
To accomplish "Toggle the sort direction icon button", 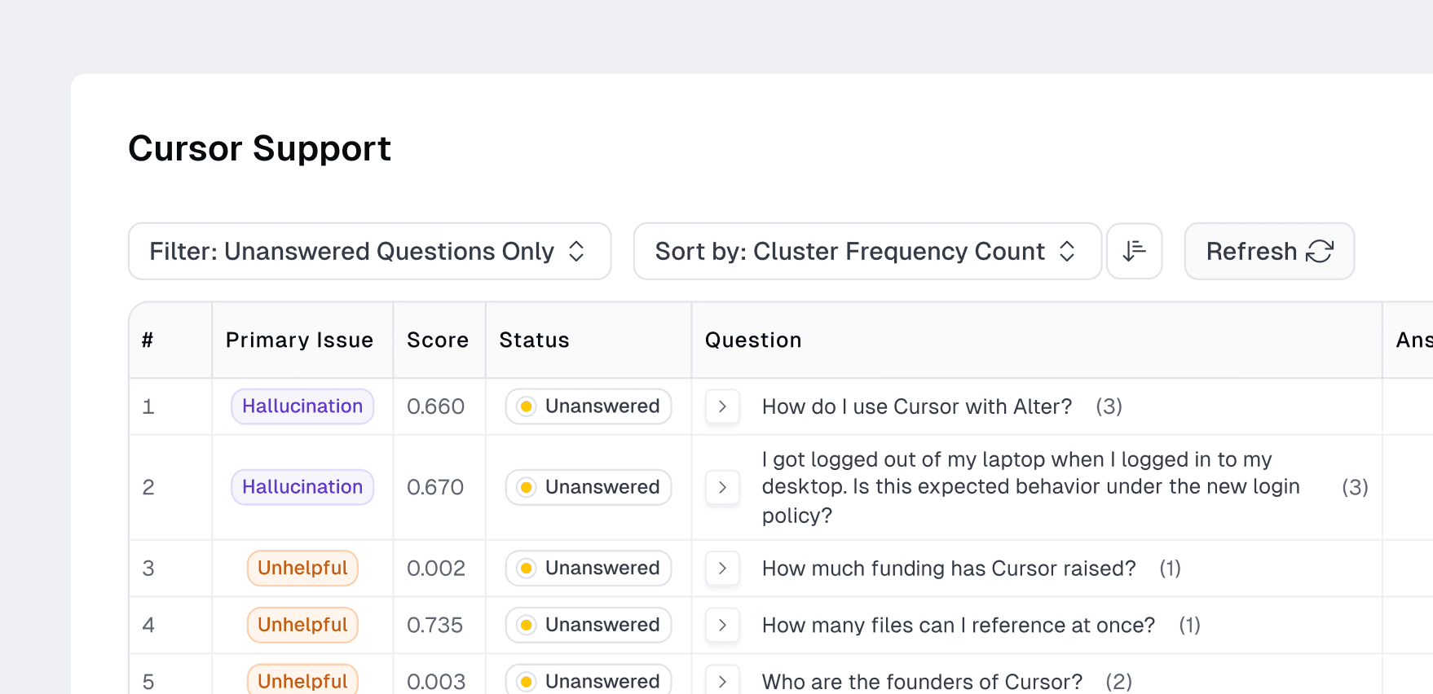I will (x=1134, y=251).
